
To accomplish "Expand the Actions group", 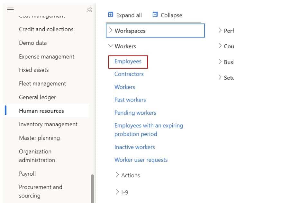I will tap(117, 175).
